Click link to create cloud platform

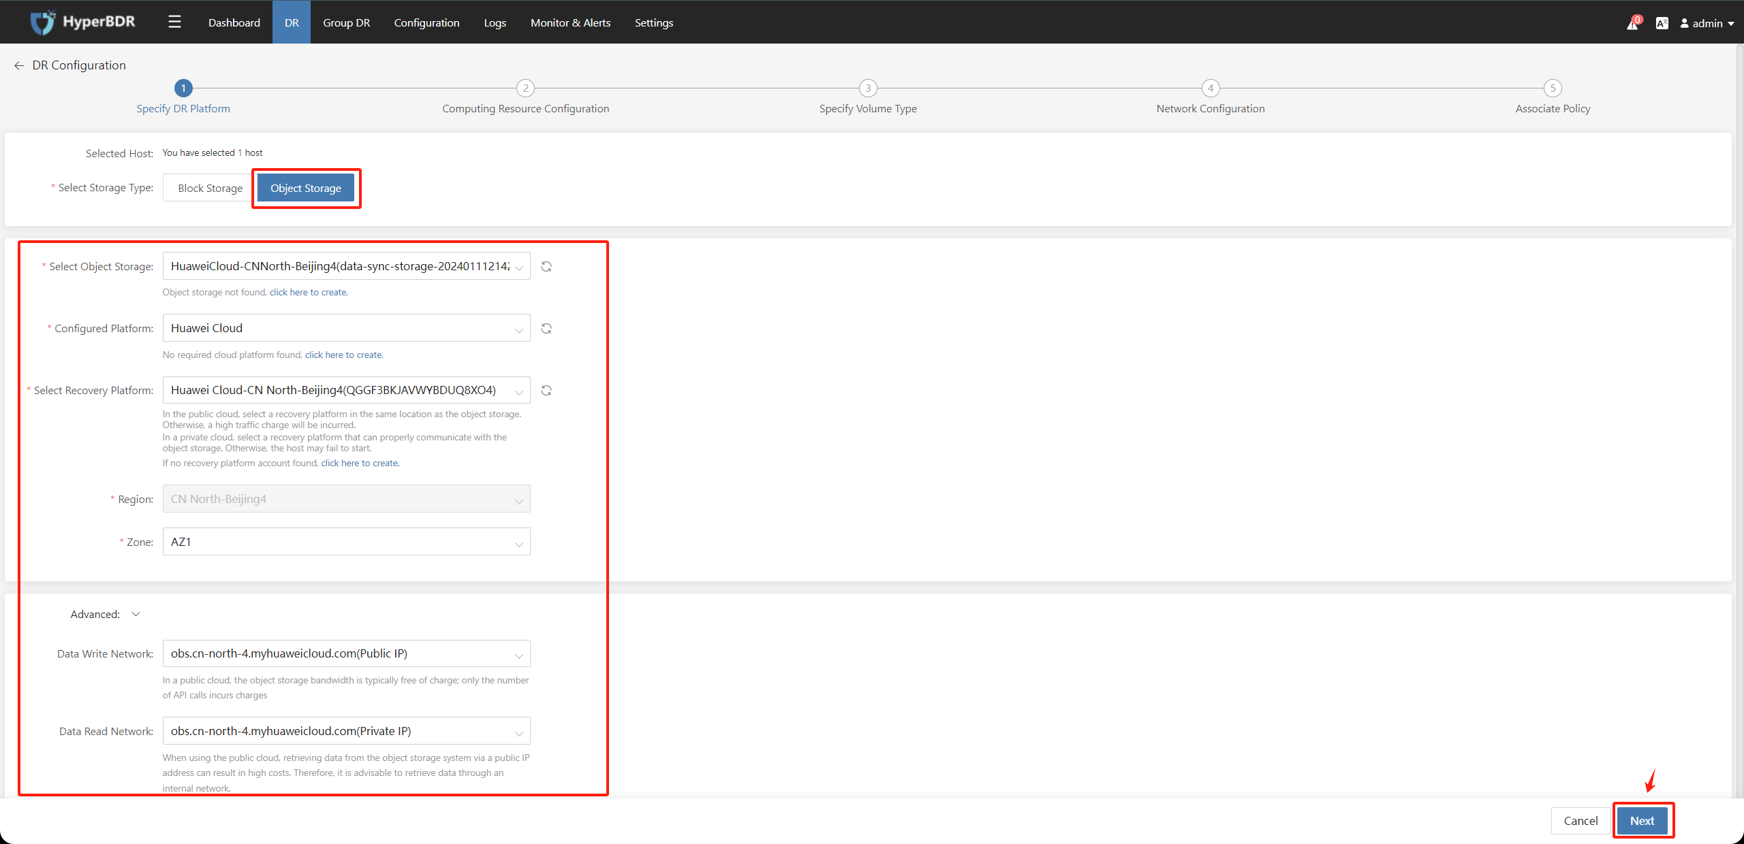pyautogui.click(x=344, y=355)
